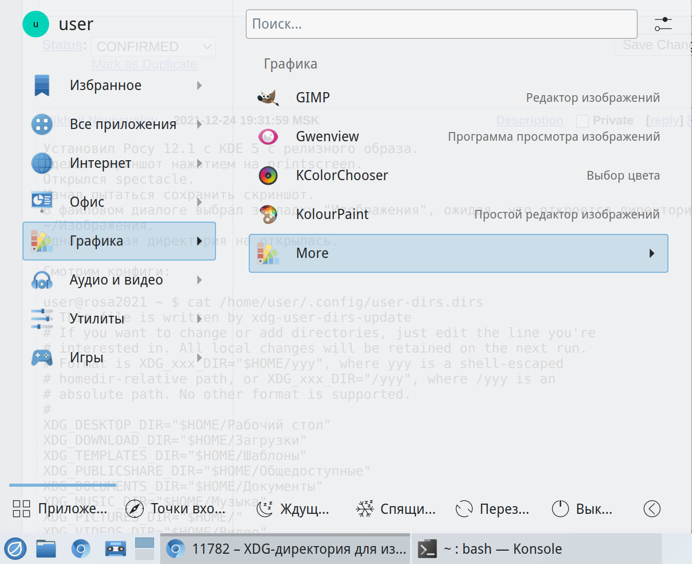Screen dimensions: 692x564
Task: Expand the More submenu in Graphics
Action: click(652, 253)
